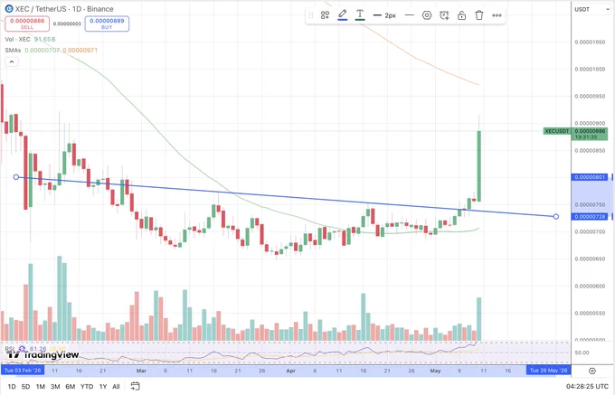The width and height of the screenshot is (615, 395).
Task: Collapse the indicator legend chevron
Action: 12,61
